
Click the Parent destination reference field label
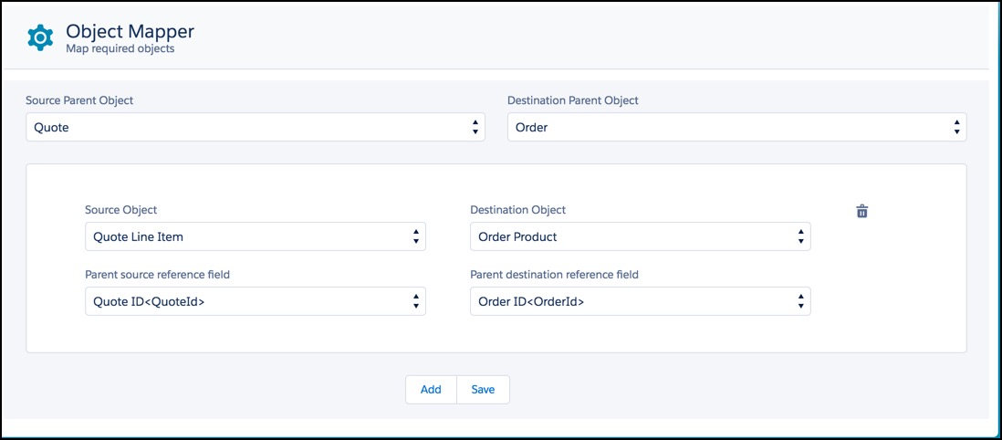554,275
